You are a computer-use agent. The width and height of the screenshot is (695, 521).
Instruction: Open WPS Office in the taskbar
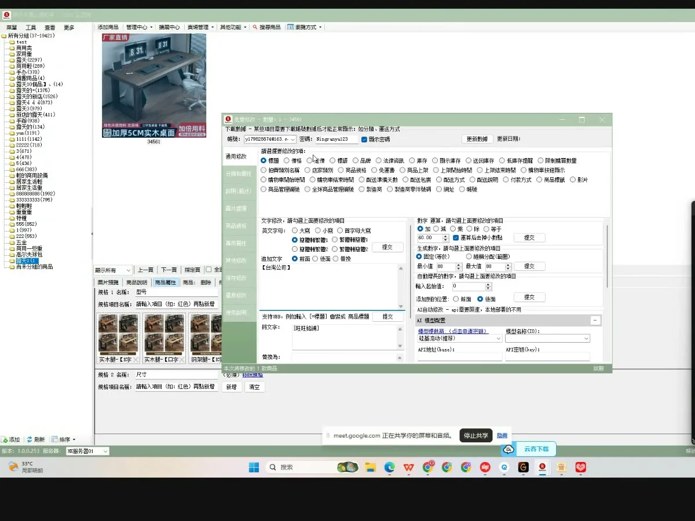tap(409, 467)
